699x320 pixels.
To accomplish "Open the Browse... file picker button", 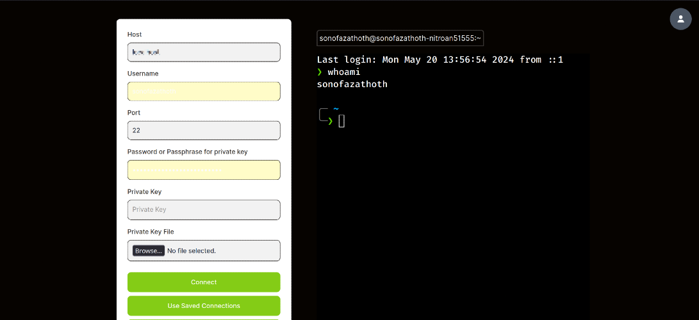I will pyautogui.click(x=149, y=251).
